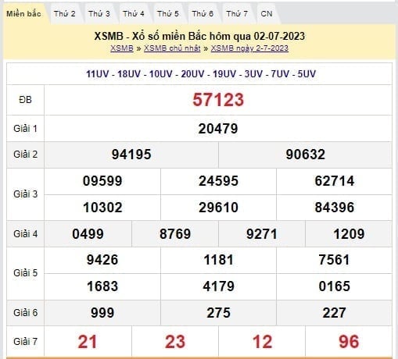Click Giải 1 number 20479

click(218, 129)
